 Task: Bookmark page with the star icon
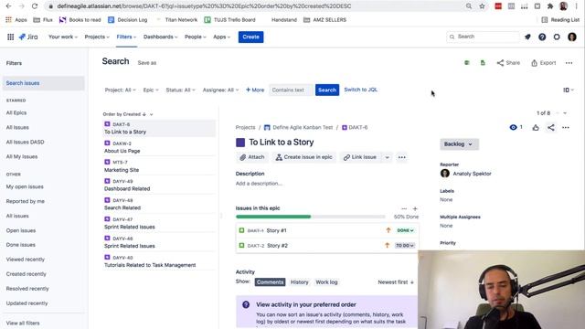click(x=482, y=6)
